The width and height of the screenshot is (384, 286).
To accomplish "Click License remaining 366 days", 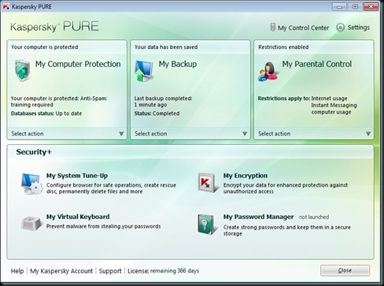I will coord(164,271).
